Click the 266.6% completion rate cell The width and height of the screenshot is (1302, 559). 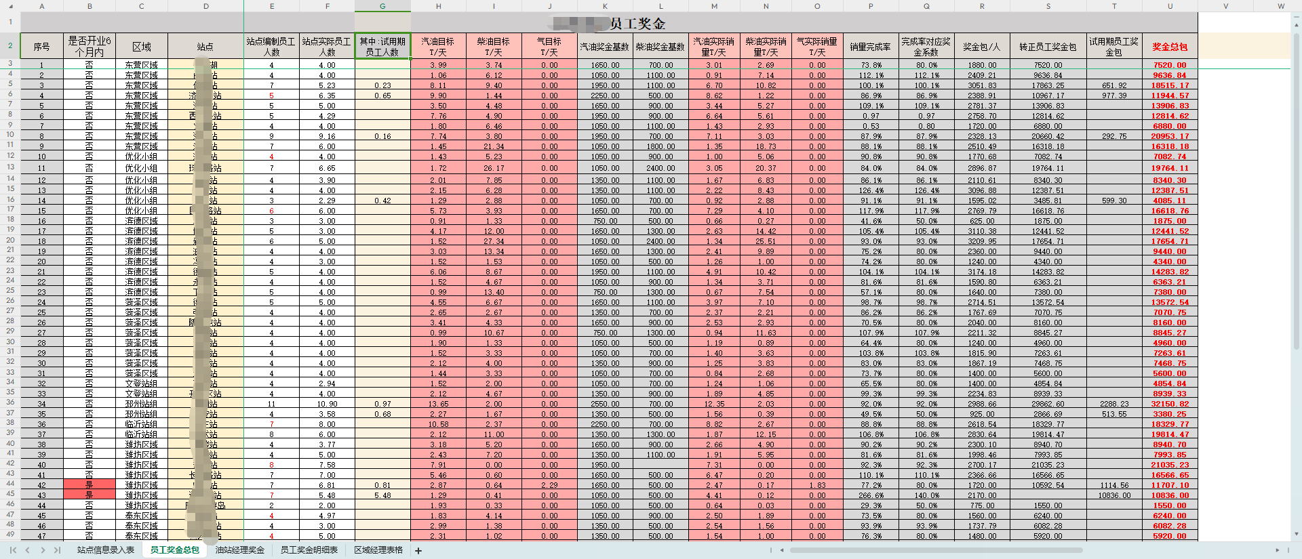point(871,495)
